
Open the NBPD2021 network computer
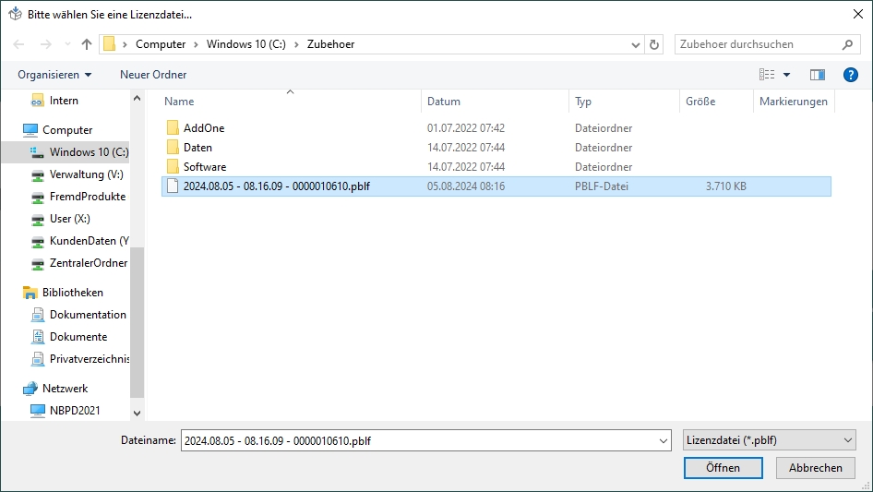[x=75, y=411]
